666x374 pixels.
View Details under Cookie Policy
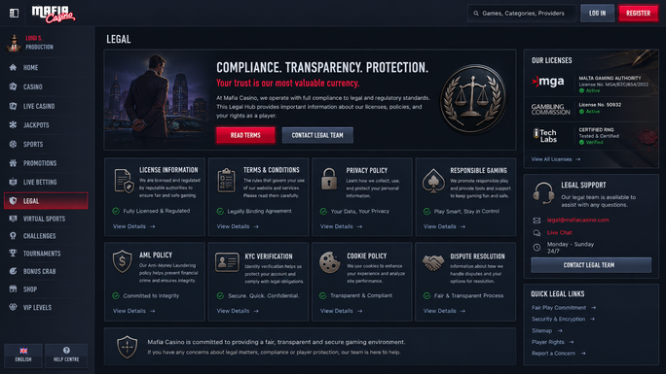[341, 311]
